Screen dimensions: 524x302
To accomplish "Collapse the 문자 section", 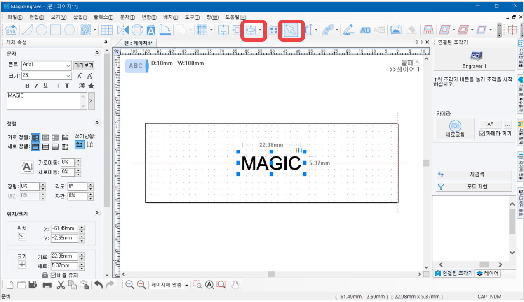I will tap(97, 53).
